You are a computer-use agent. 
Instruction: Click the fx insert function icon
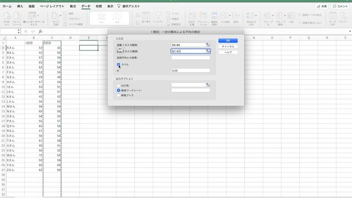[x=40, y=31]
